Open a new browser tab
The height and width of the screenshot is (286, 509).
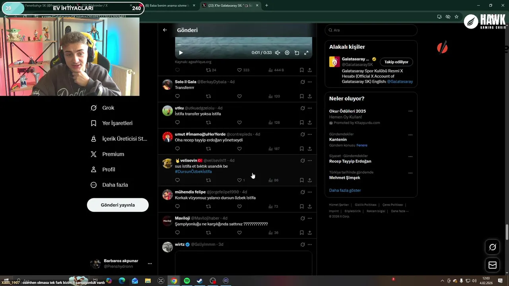pos(266,6)
